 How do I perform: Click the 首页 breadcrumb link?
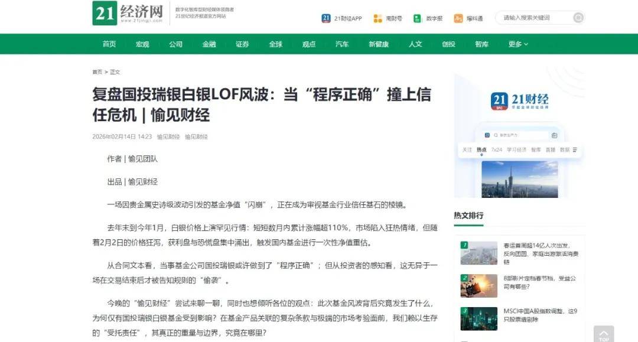97,72
